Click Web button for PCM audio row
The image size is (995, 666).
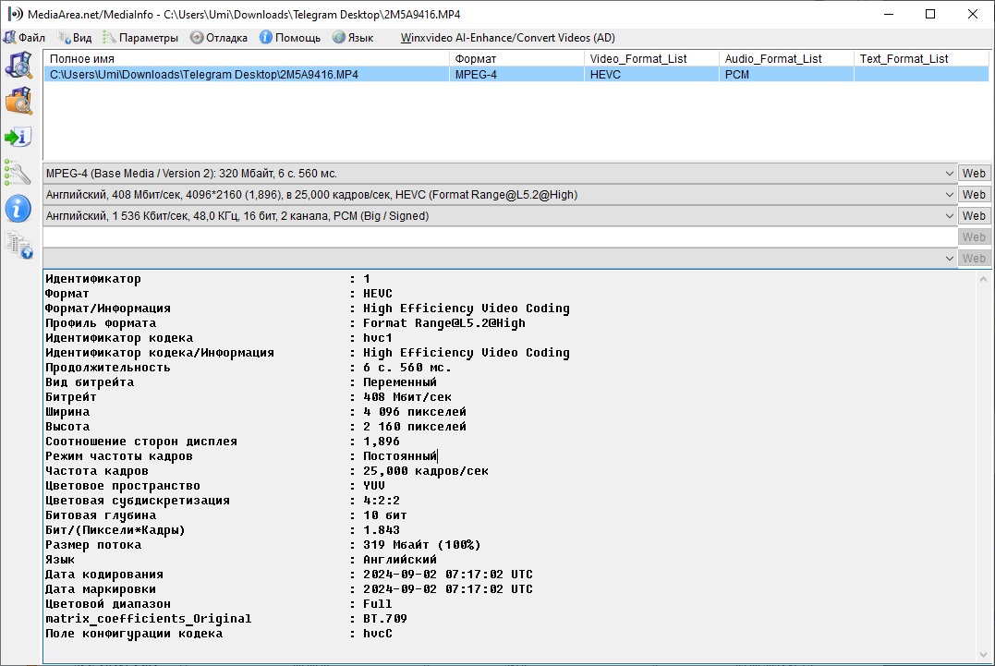point(974,215)
